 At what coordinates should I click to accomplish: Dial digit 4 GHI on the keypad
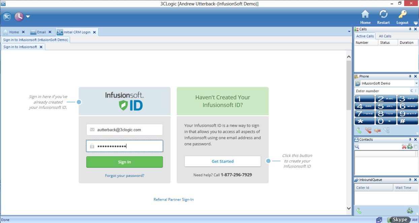click(x=365, y=106)
